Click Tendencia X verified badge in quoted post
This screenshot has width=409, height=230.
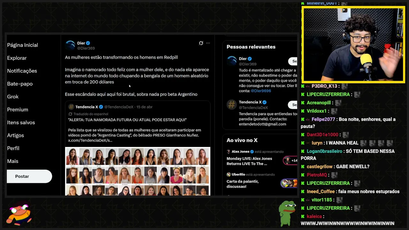click(x=101, y=107)
